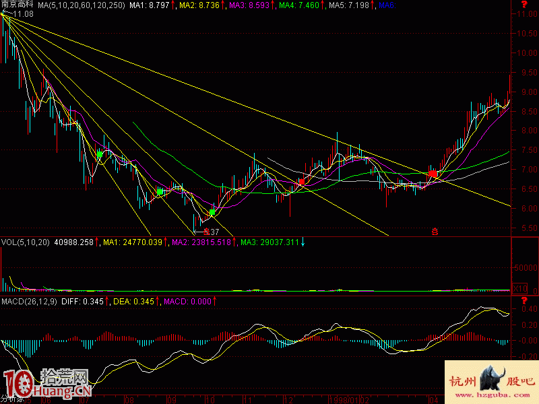The height and width of the screenshot is (404, 539).
Task: Click the 04 month on the time axis
Action: click(x=434, y=400)
